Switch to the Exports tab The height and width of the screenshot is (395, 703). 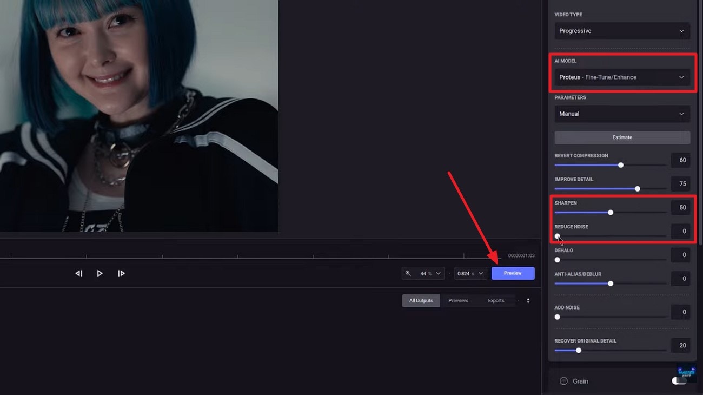point(496,300)
